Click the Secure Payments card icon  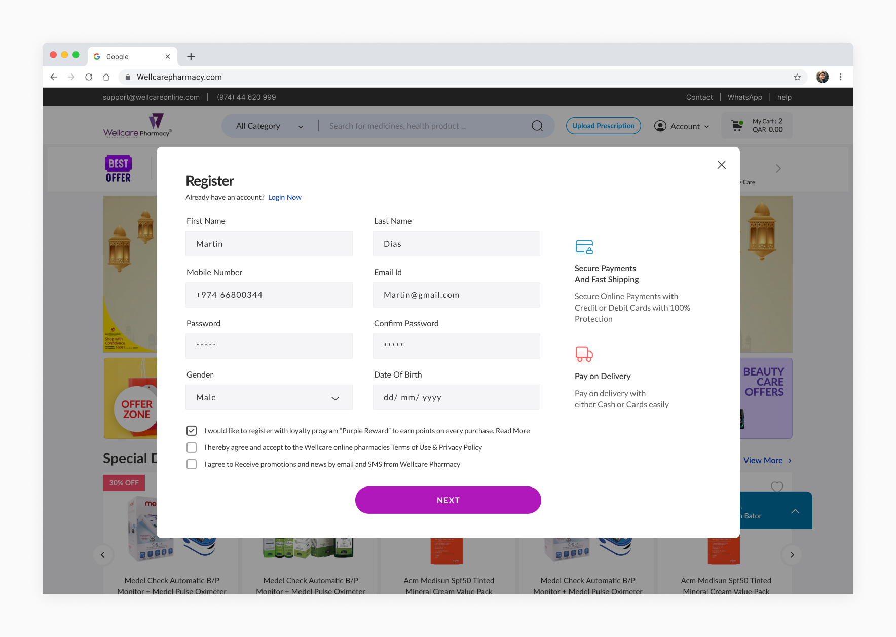[584, 247]
